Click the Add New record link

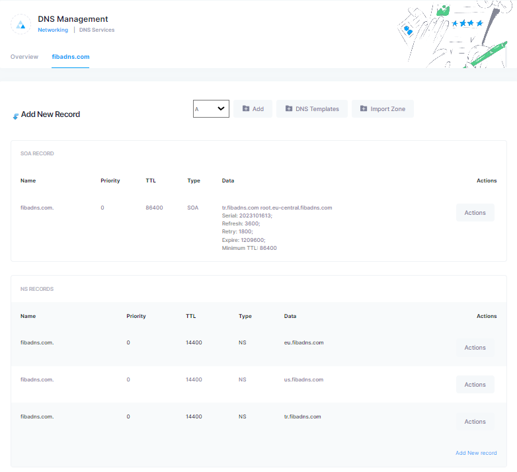pos(476,453)
